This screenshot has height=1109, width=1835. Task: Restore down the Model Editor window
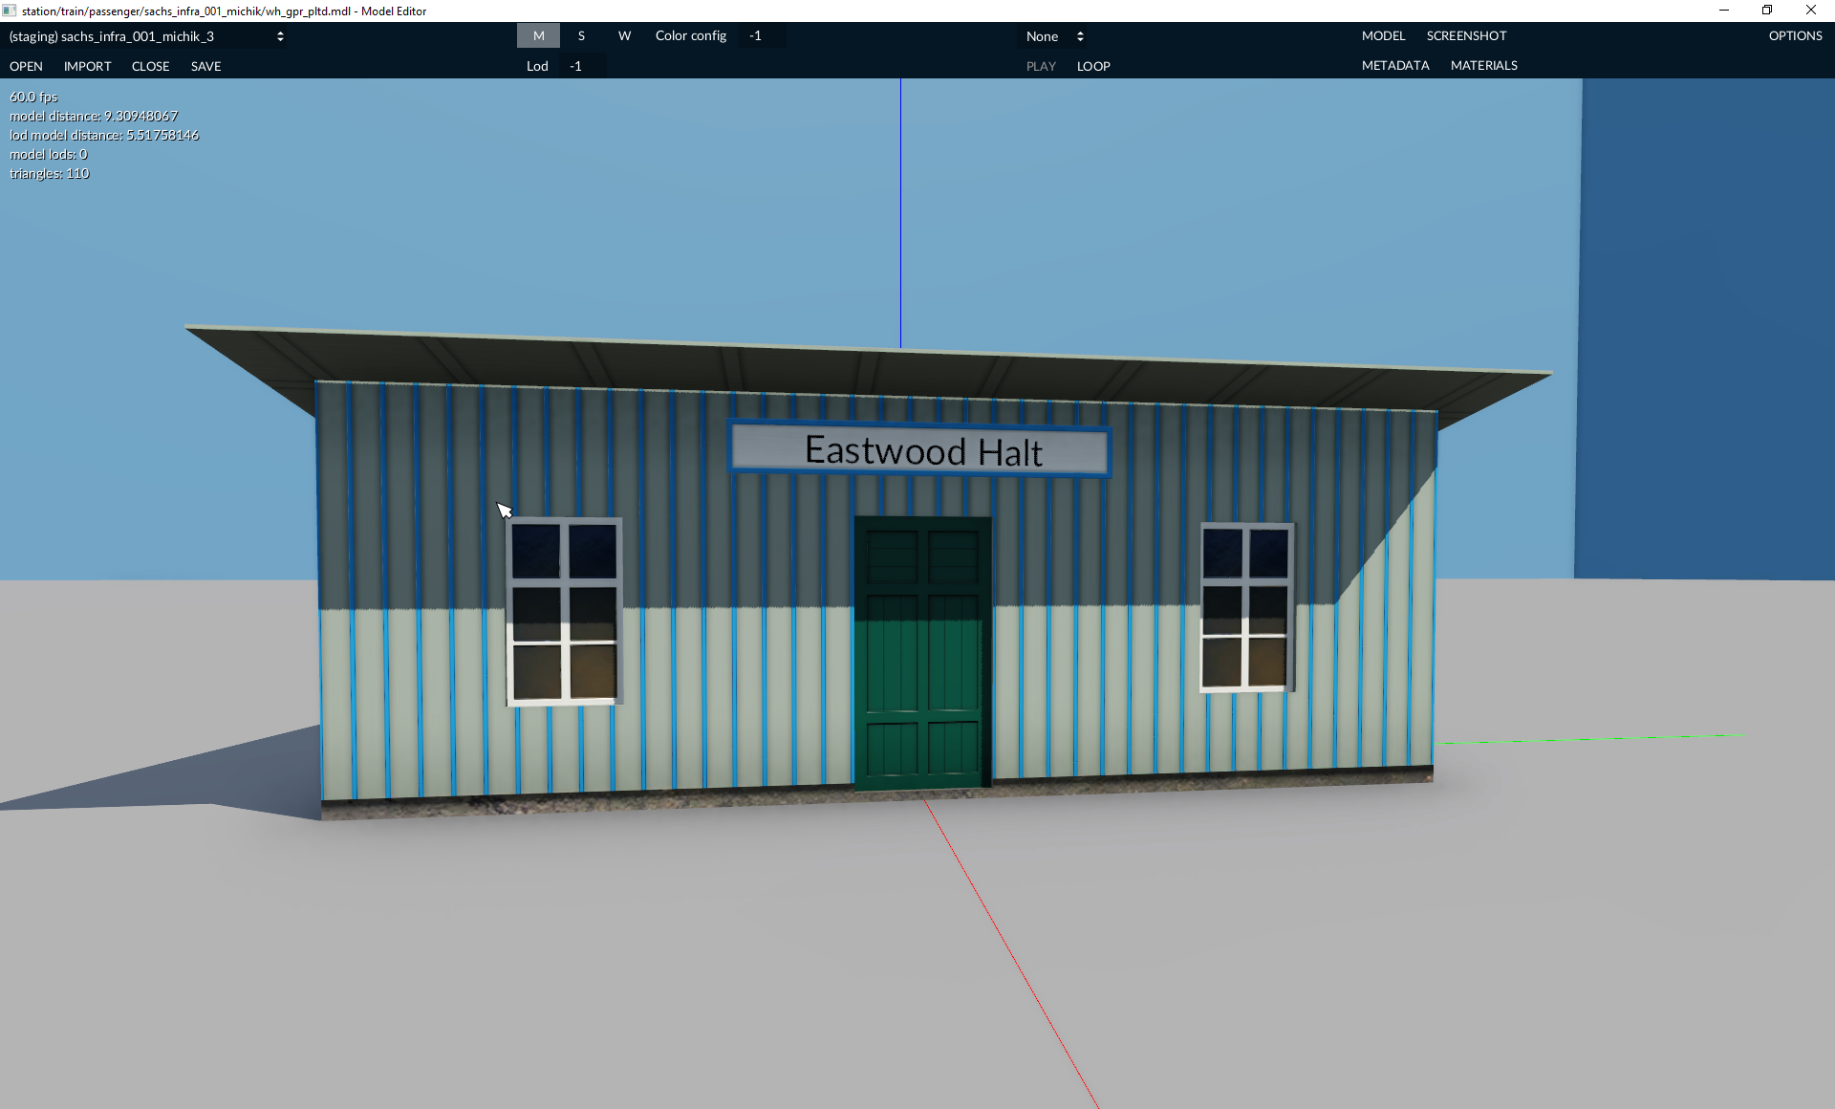(x=1767, y=11)
